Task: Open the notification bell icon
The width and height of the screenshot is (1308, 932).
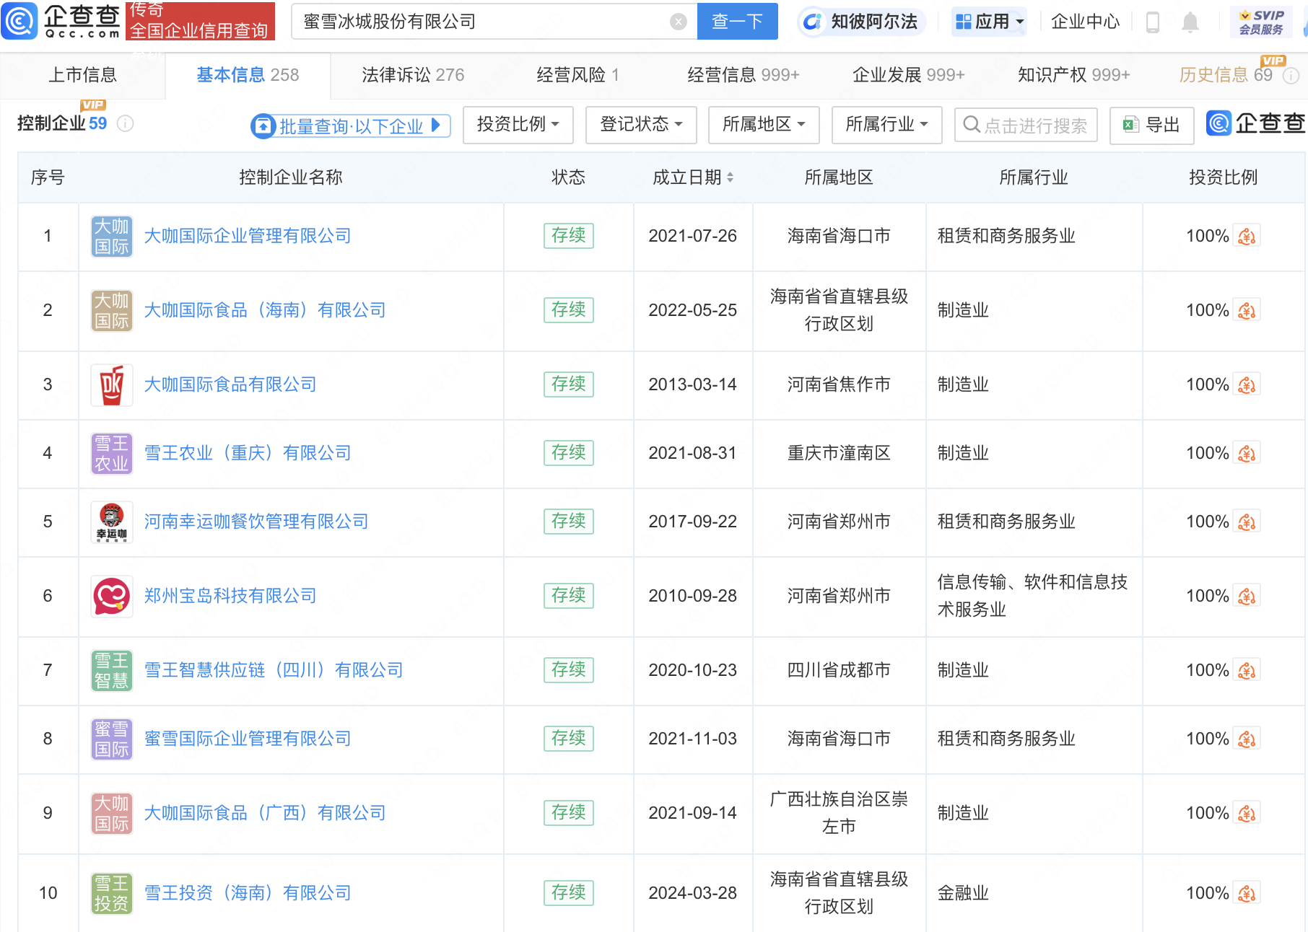Action: point(1191,22)
